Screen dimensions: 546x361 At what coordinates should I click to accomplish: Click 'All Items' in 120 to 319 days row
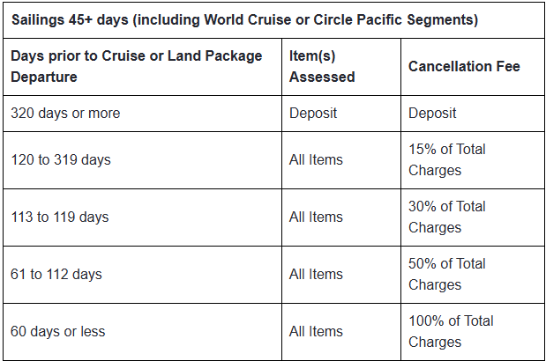click(x=316, y=160)
